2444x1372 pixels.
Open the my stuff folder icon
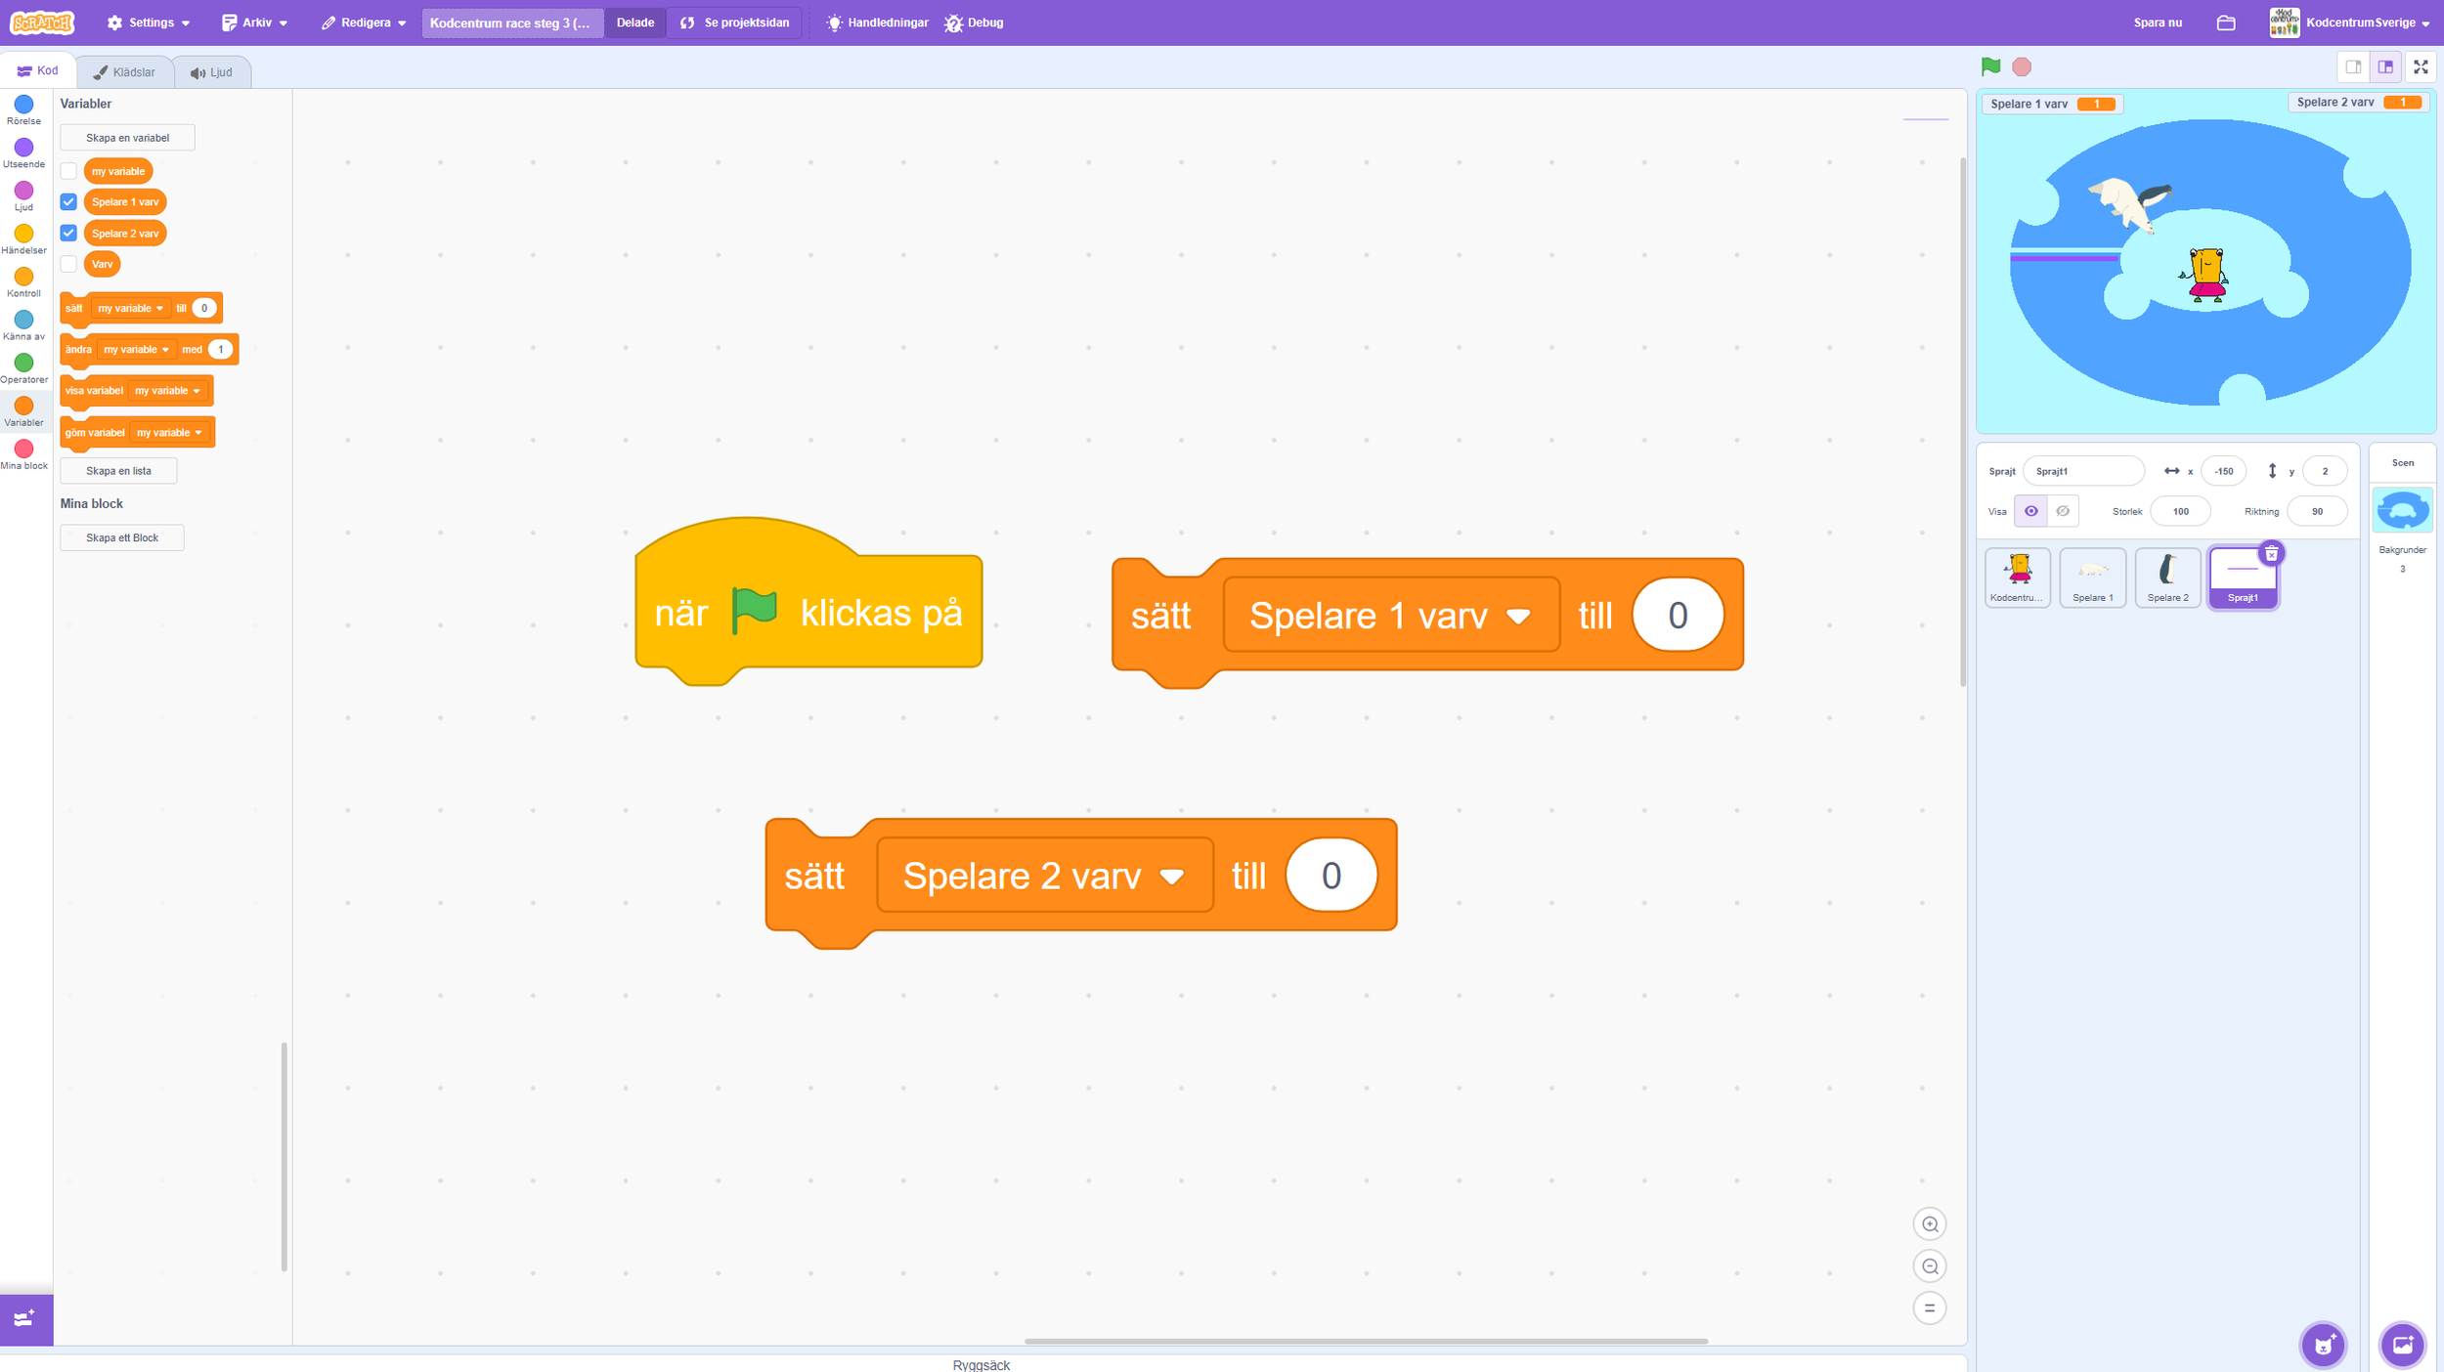point(2226,22)
